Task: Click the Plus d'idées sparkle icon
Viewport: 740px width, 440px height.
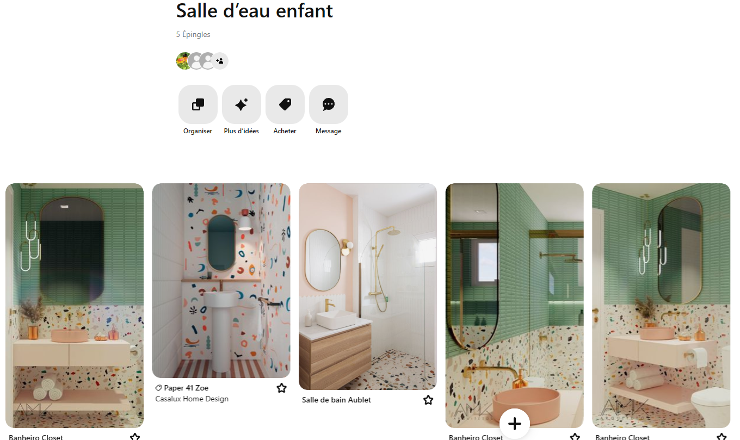Action: pyautogui.click(x=242, y=104)
